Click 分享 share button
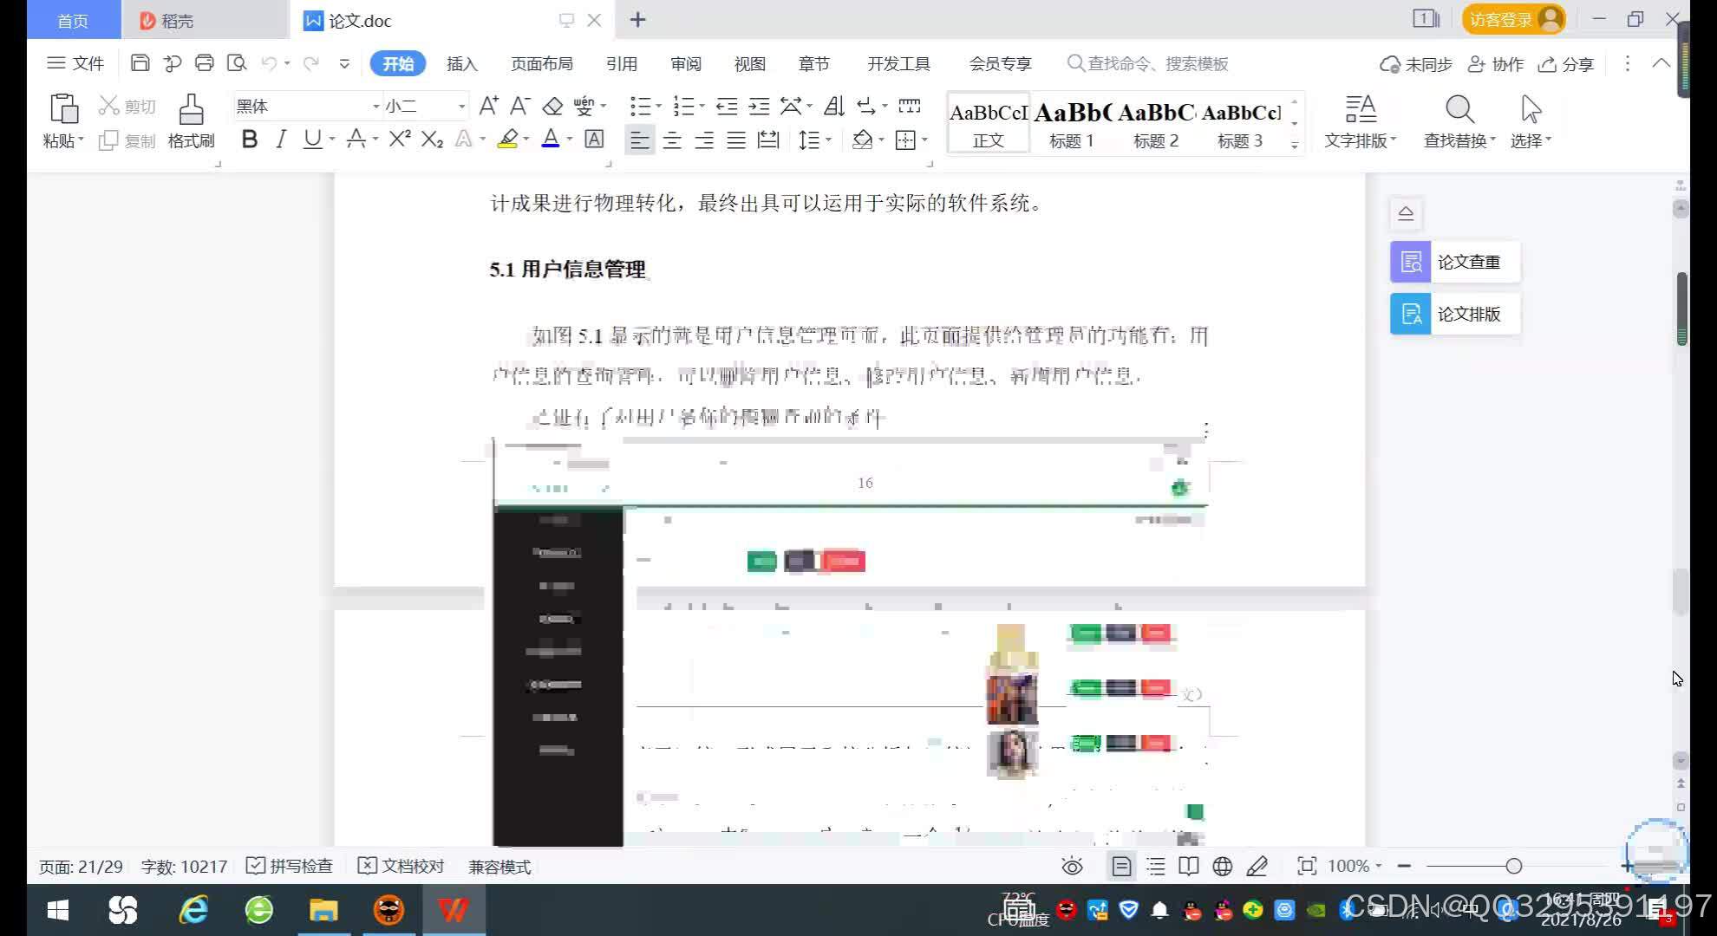The width and height of the screenshot is (1717, 936). point(1566,64)
